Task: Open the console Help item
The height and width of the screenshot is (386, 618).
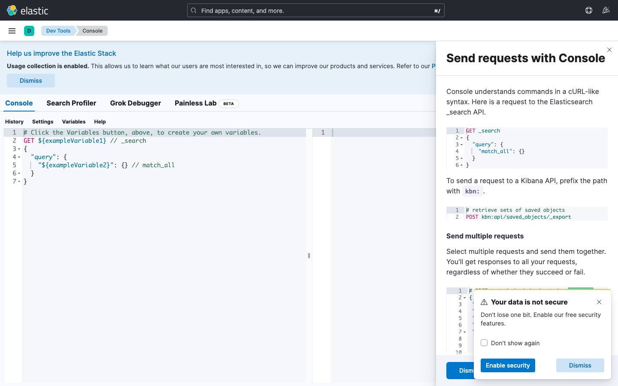Action: [x=100, y=122]
